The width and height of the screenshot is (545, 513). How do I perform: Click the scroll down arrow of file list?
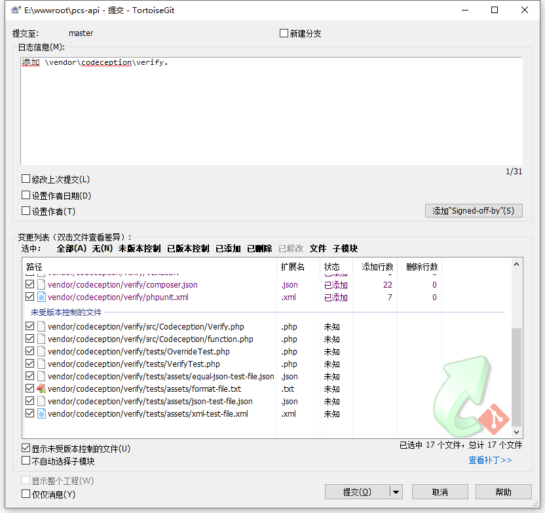516,432
